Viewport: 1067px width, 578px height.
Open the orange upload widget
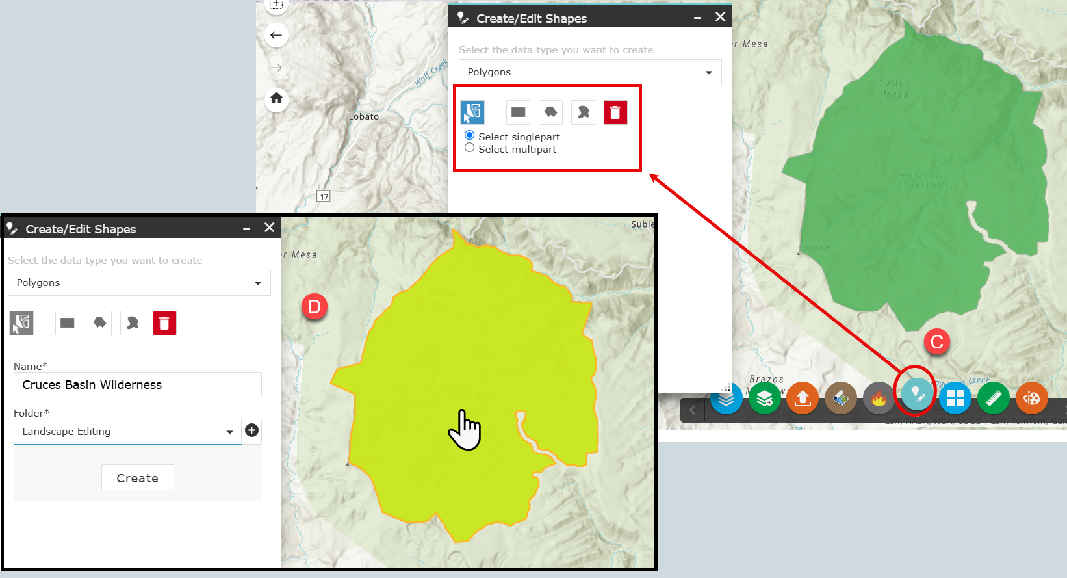point(803,398)
